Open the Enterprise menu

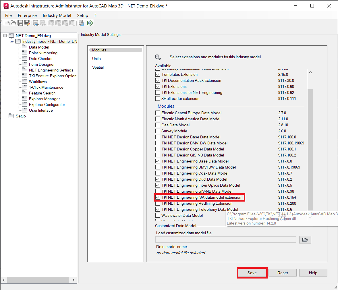click(x=27, y=16)
